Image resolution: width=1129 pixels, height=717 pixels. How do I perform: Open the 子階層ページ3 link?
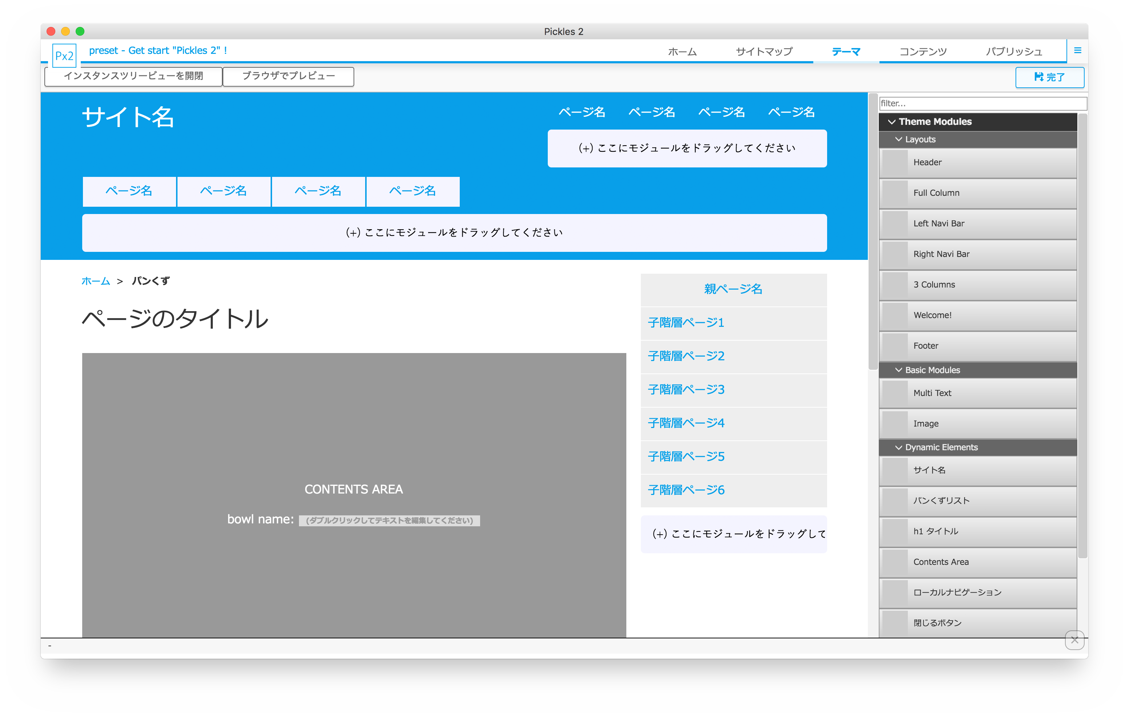point(686,389)
